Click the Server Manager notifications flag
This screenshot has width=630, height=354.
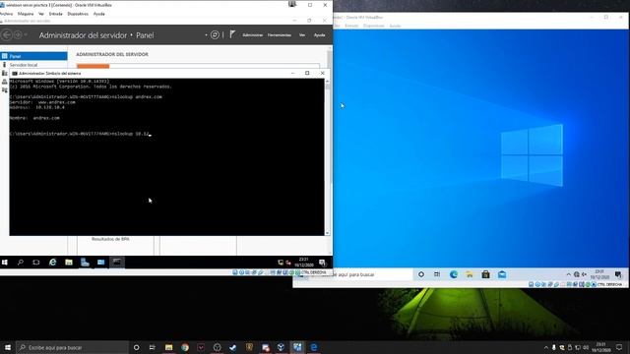[232, 34]
